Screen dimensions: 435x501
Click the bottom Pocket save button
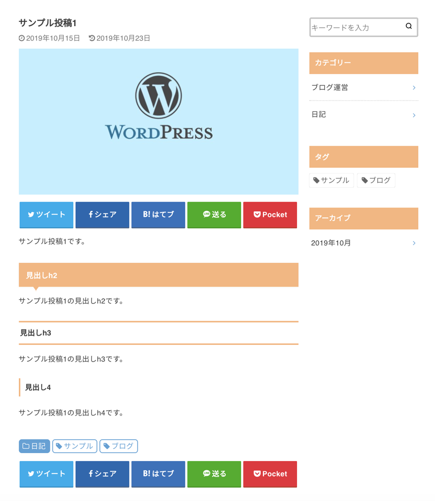270,474
